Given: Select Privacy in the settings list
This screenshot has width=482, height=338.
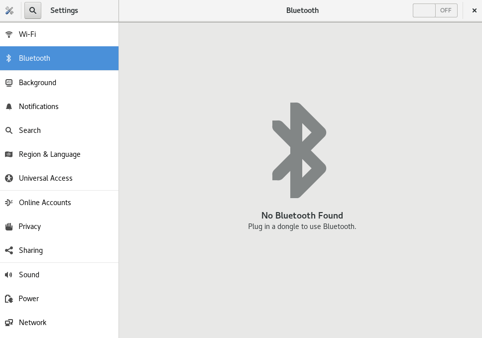Looking at the screenshot, I should click(x=30, y=226).
